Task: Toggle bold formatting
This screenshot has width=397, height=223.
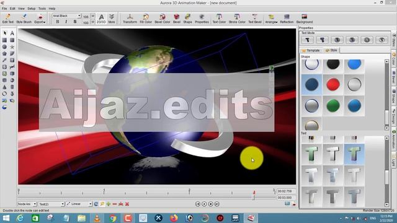Action: pos(58,22)
